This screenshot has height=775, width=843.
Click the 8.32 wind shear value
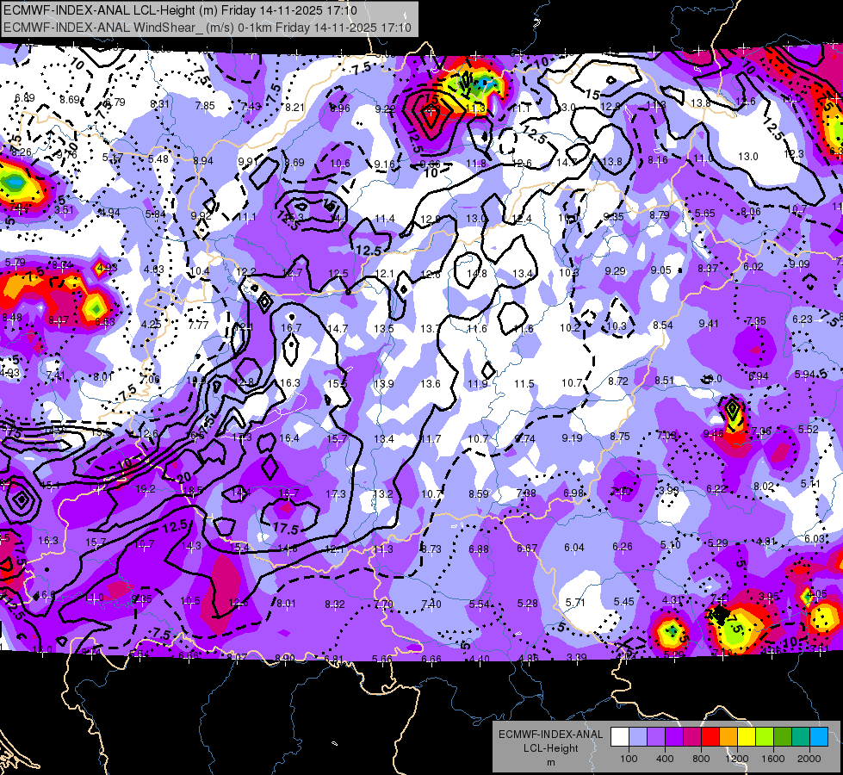pyautogui.click(x=334, y=604)
